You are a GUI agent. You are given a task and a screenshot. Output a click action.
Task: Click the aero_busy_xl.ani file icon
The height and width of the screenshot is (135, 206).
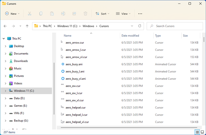click(x=63, y=78)
